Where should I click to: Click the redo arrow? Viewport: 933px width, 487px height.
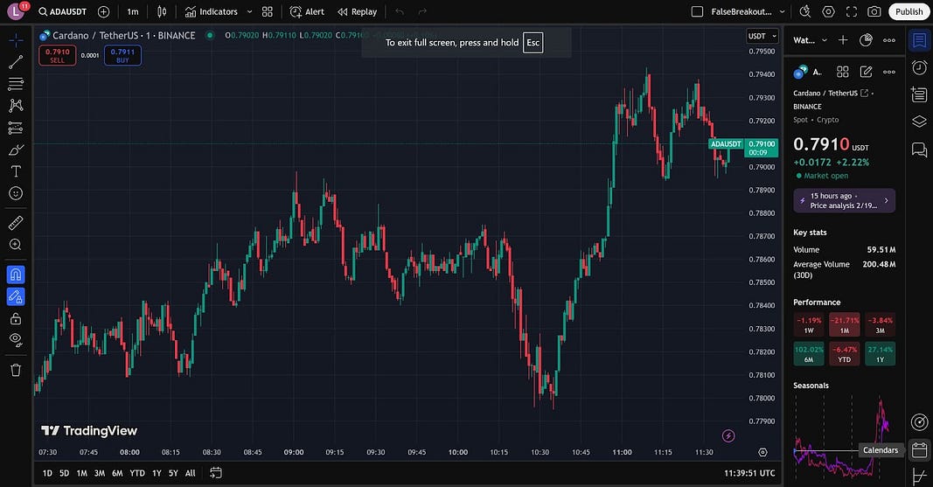[x=422, y=12]
